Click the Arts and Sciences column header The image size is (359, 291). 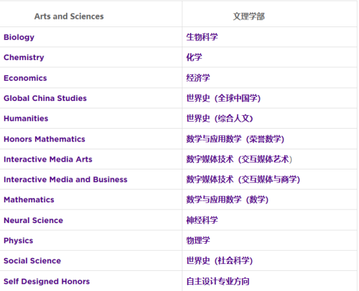pyautogui.click(x=69, y=16)
